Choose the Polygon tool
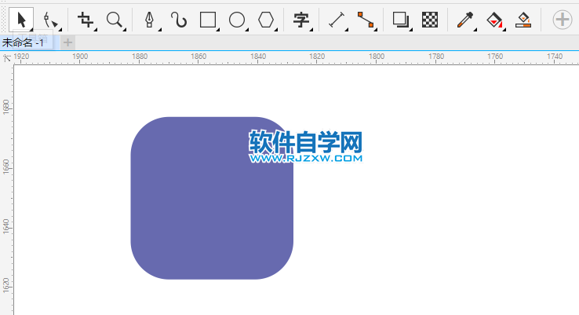Screen dimensions: 579x315 click(x=266, y=20)
